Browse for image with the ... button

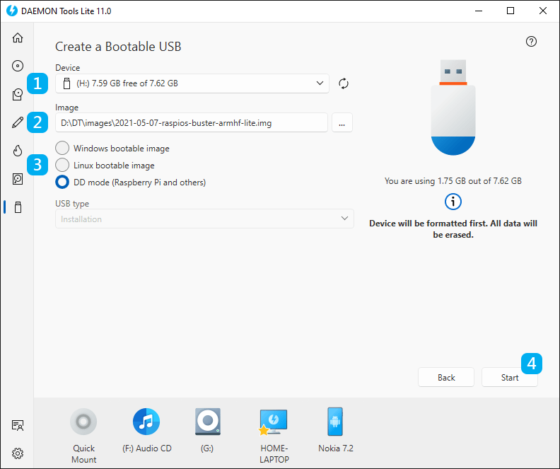[342, 123]
